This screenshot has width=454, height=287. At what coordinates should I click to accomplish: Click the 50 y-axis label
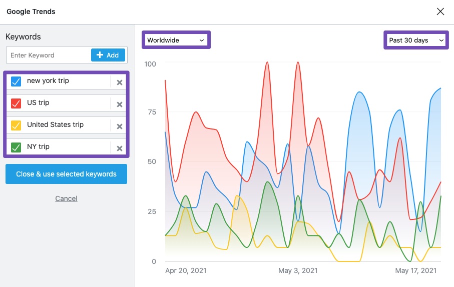click(152, 161)
